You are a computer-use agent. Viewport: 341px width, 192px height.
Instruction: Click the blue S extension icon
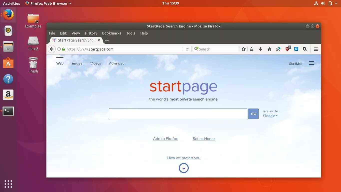click(x=296, y=49)
